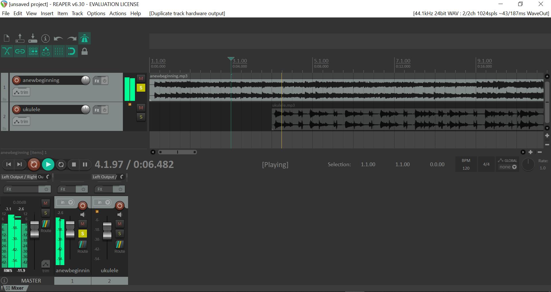551x292 pixels.
Task: Open the Actions menu
Action: (118, 13)
